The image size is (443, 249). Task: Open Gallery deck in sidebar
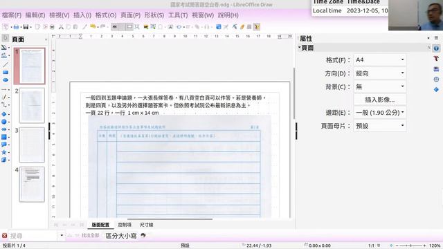click(436, 69)
